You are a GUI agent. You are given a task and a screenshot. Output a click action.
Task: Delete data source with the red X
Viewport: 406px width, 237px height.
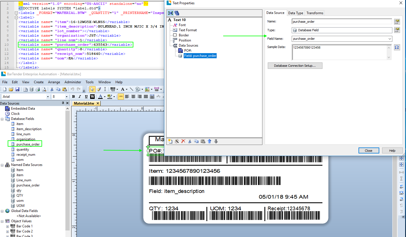(x=183, y=141)
